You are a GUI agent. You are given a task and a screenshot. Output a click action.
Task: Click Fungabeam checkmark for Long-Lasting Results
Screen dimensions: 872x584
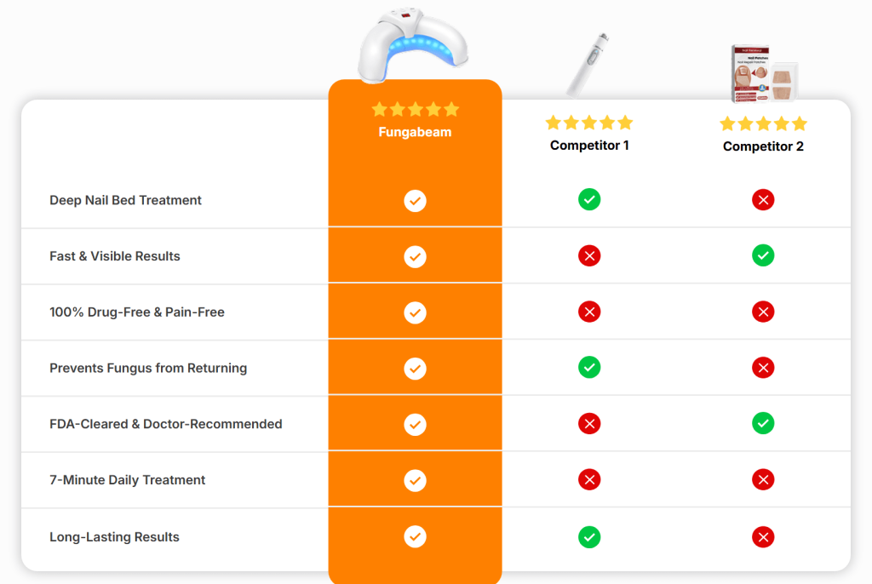tap(415, 536)
